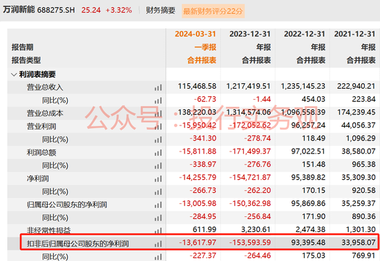Click the value 769.91
The width and height of the screenshot is (380, 261).
[x=363, y=255]
